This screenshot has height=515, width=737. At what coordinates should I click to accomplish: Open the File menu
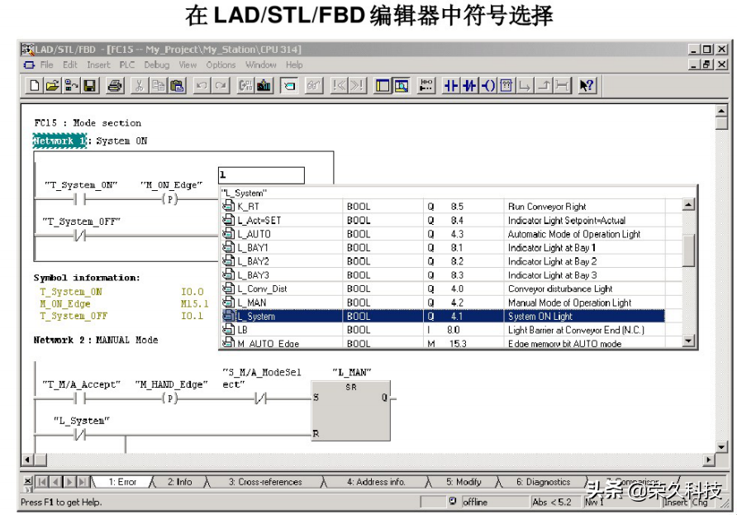tap(46, 65)
